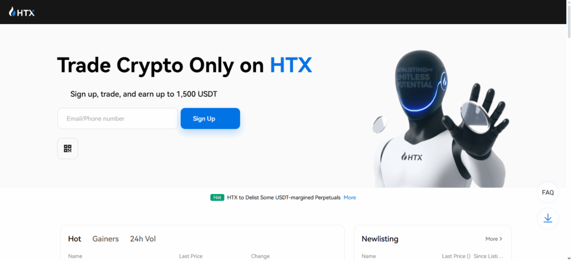Click Last Price column header in Hot table
Viewport: 572px width, 261px height.
[x=190, y=257]
